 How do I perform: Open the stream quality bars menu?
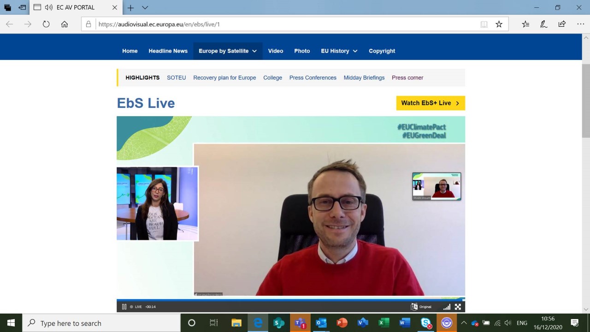(x=447, y=307)
